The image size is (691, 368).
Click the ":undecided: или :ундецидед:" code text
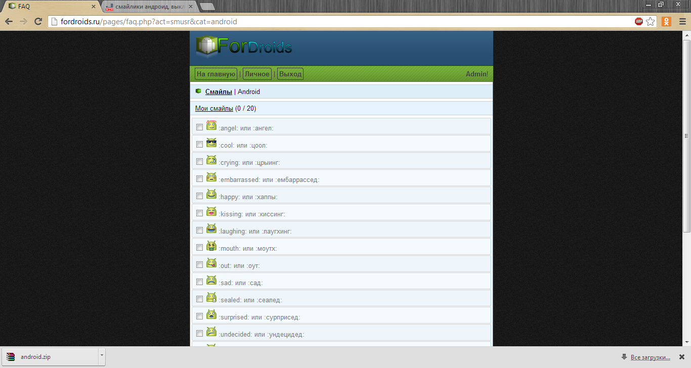[262, 335]
